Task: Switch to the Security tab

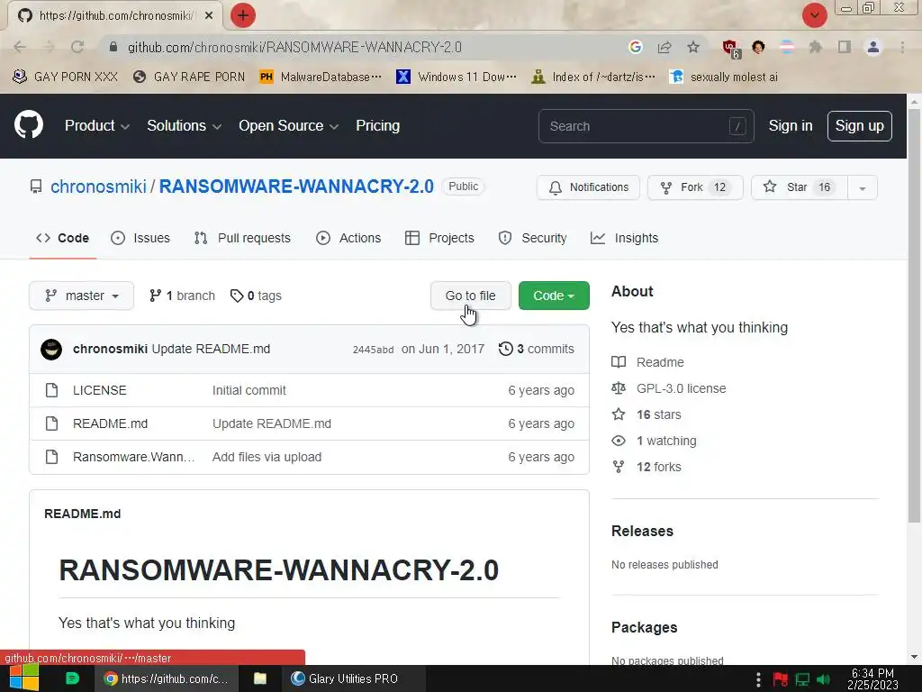Action: coord(533,238)
